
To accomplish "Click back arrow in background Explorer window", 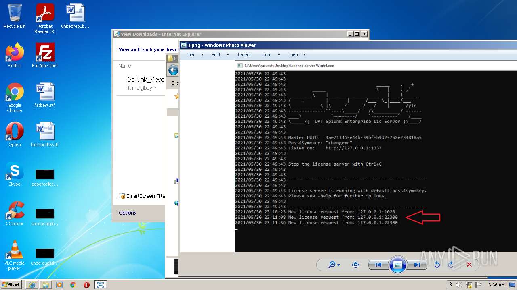I will 173,70.
